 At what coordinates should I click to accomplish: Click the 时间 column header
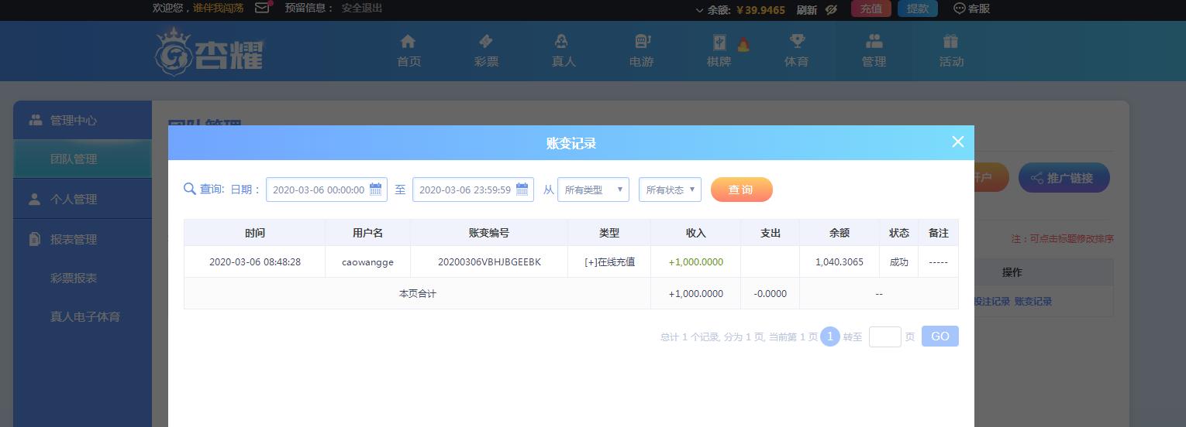coord(254,233)
